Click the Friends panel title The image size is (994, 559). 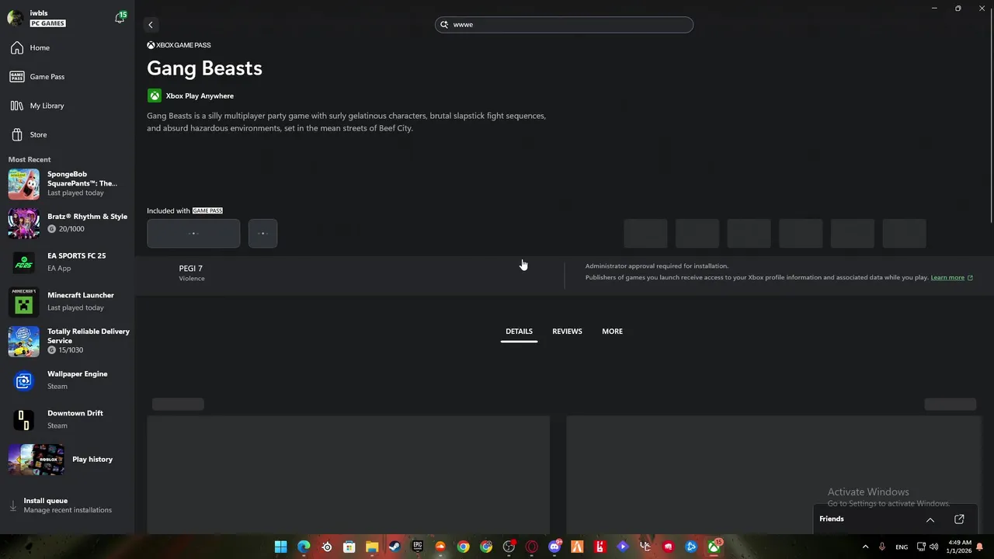(x=832, y=519)
